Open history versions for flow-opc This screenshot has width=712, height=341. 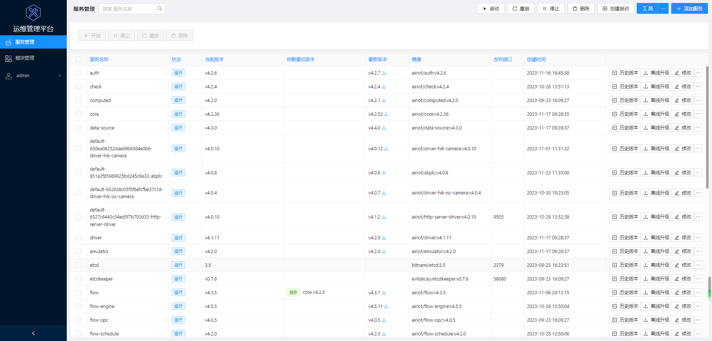point(625,320)
